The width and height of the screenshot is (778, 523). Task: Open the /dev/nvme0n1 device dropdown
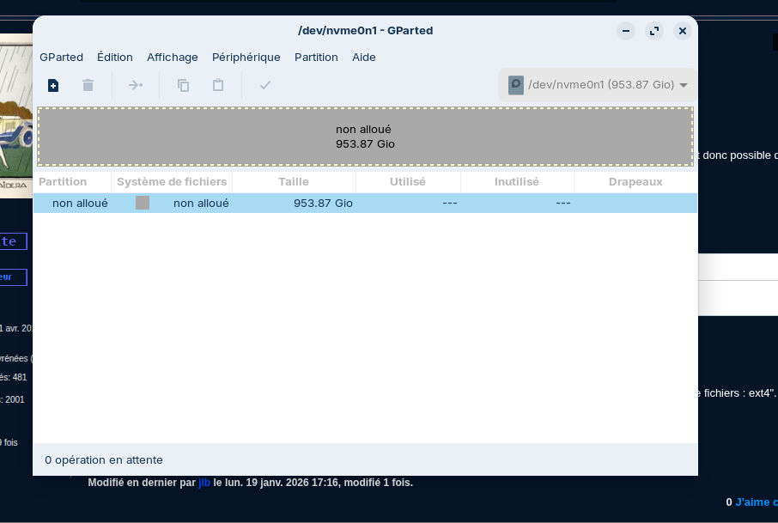[x=598, y=85]
